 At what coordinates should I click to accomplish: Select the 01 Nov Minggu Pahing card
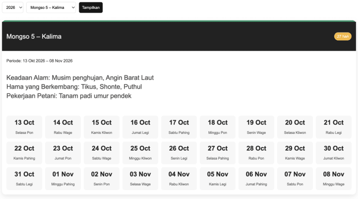pos(63,179)
